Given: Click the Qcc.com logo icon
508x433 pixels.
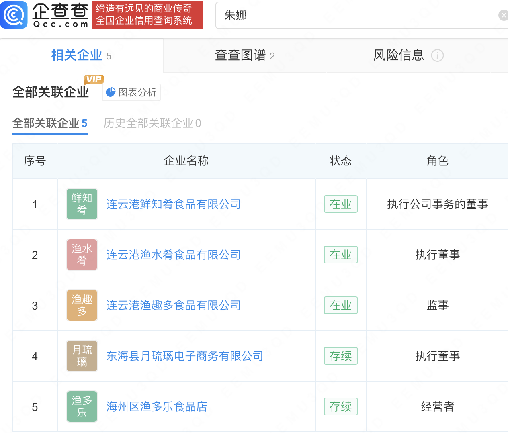Looking at the screenshot, I should 14,15.
